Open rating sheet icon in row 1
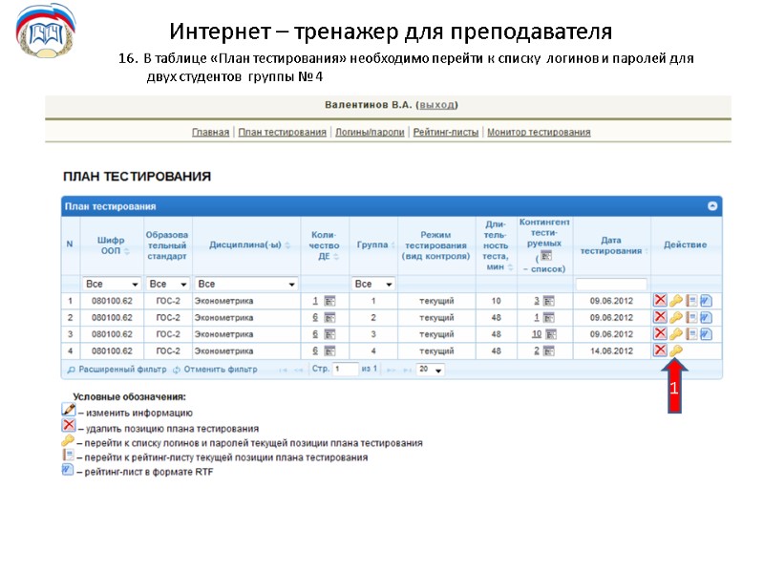 pos(691,301)
